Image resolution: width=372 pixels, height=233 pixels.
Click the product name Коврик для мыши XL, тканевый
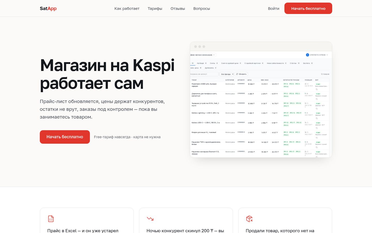(204, 132)
